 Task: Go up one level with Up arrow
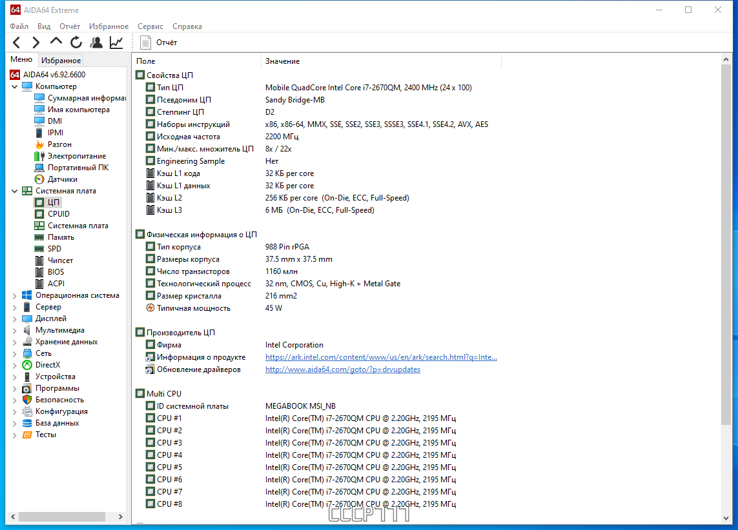56,43
